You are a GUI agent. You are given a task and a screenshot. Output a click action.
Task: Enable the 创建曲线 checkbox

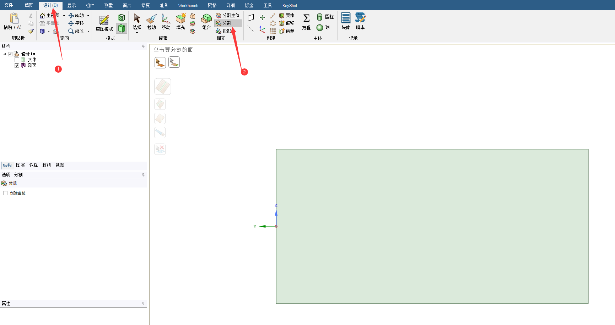point(5,193)
